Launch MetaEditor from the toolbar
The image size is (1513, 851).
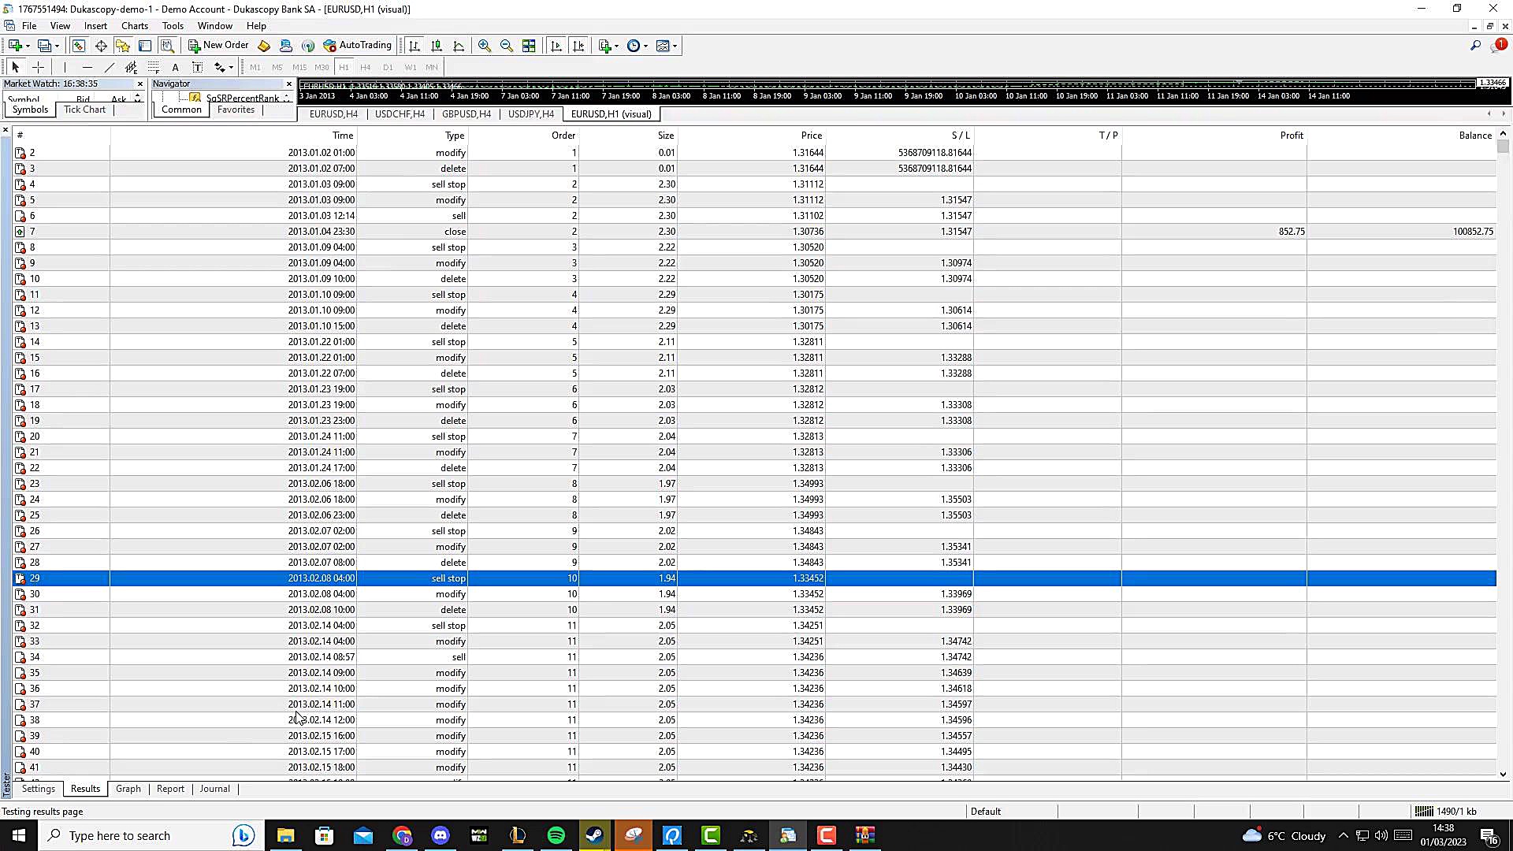[264, 46]
